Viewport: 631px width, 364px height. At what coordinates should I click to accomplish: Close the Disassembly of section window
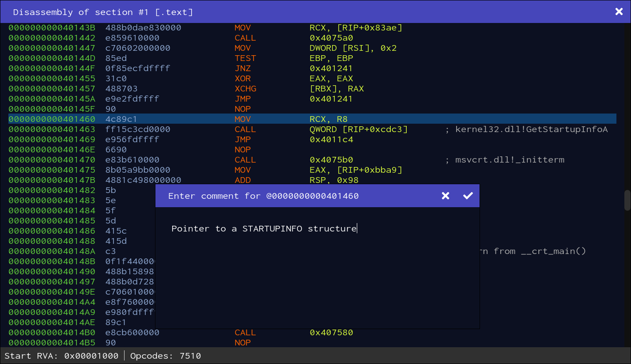coord(619,11)
